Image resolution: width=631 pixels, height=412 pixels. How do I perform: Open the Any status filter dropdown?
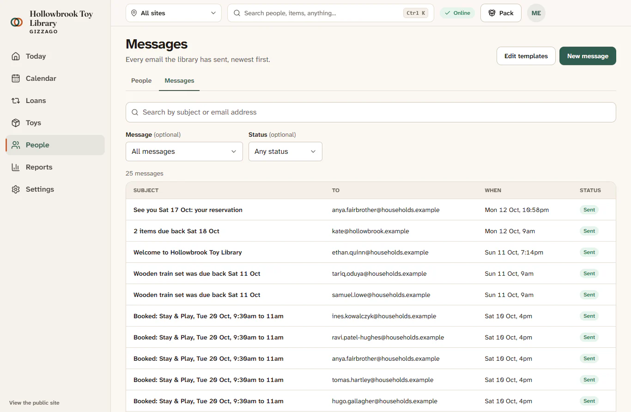(x=285, y=151)
